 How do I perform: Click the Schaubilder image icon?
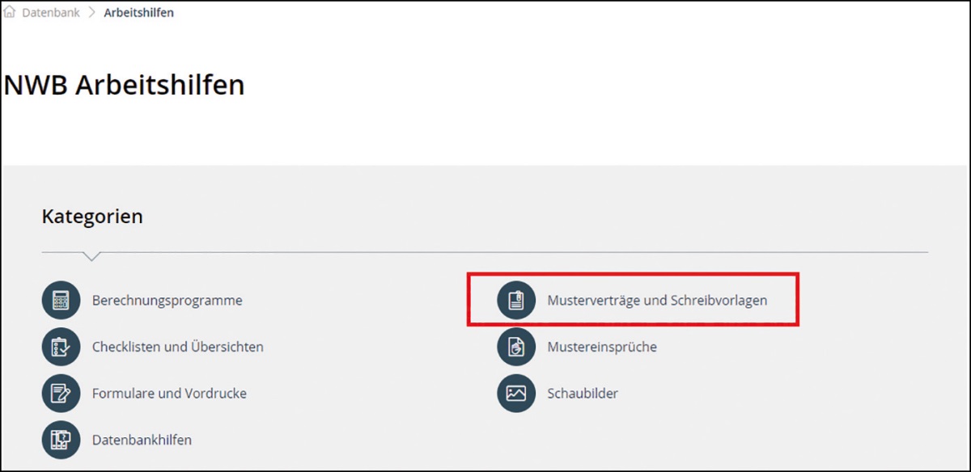click(x=516, y=394)
